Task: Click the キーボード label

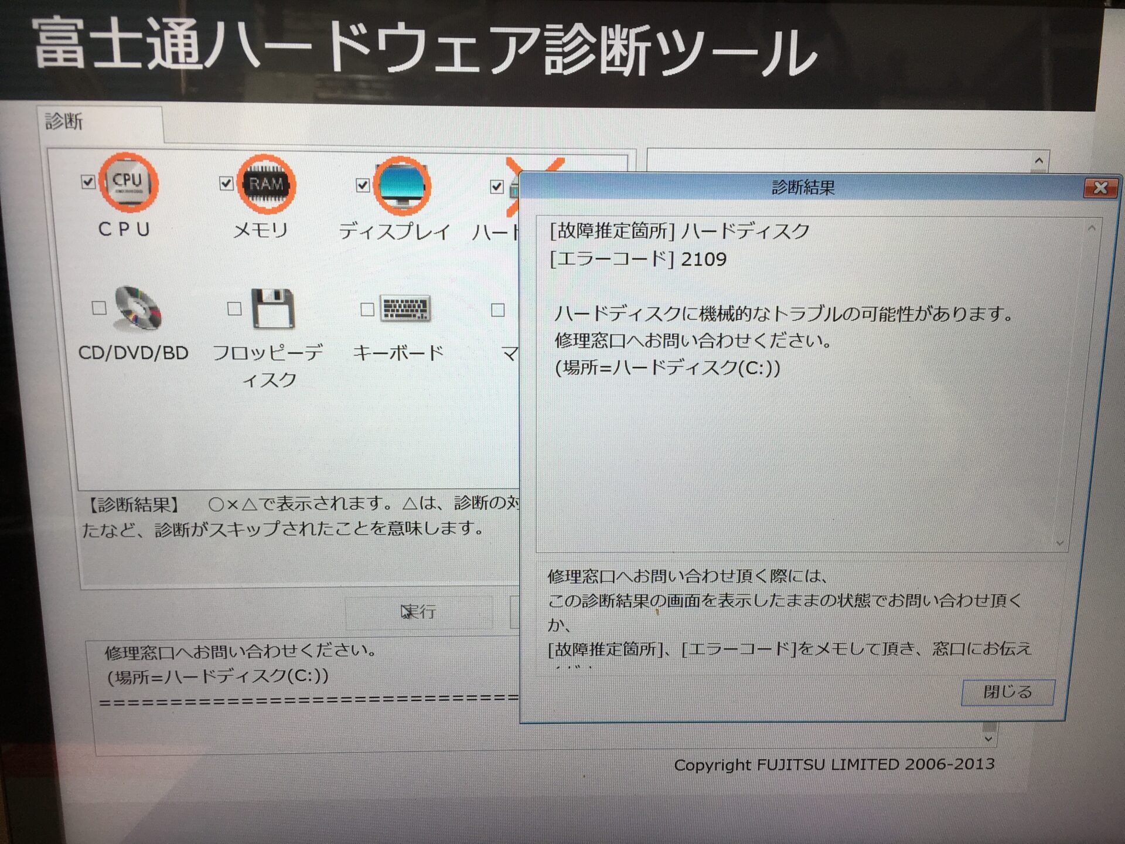Action: 398,353
